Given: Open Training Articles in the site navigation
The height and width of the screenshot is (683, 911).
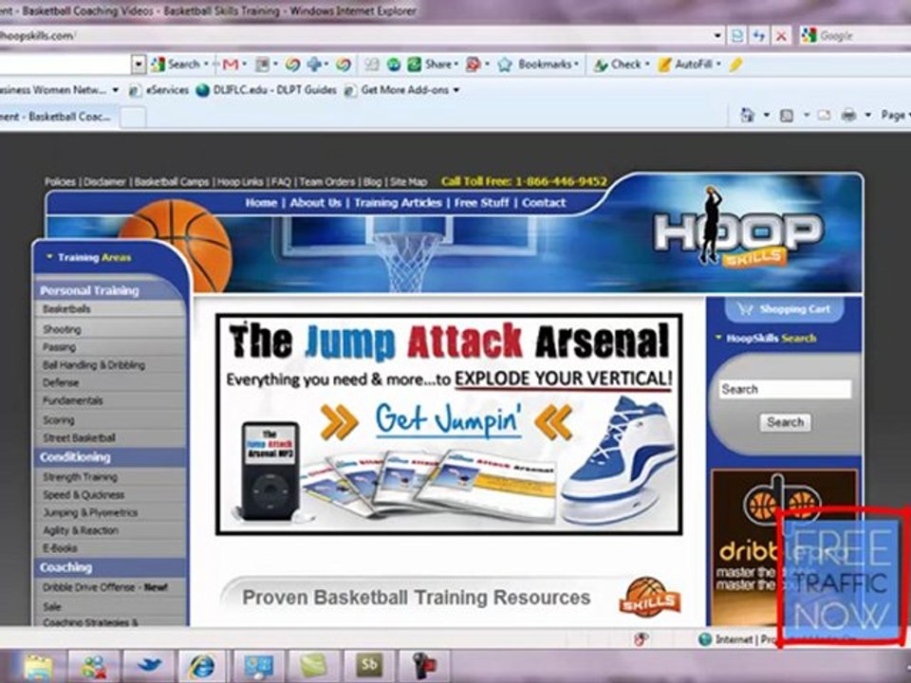Looking at the screenshot, I should [x=398, y=203].
